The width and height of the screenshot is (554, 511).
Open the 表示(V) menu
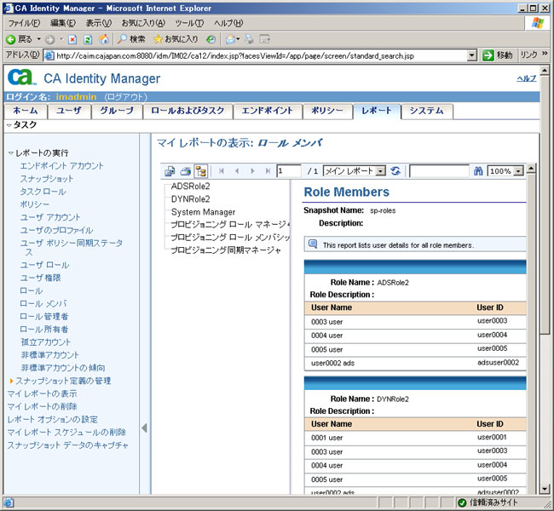pos(99,23)
